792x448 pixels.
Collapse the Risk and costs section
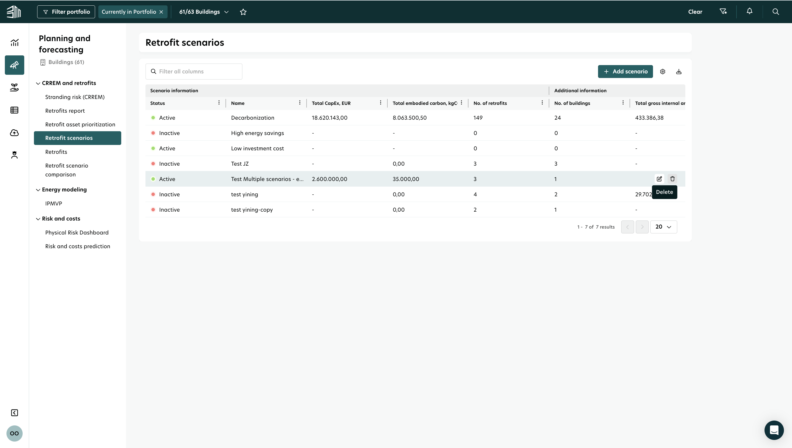point(38,219)
